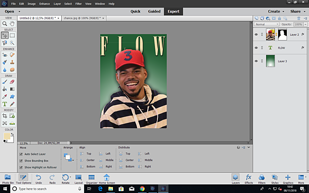This screenshot has width=309, height=193.
Task: Select the Clone Stamp tool
Action: click(x=12, y=62)
